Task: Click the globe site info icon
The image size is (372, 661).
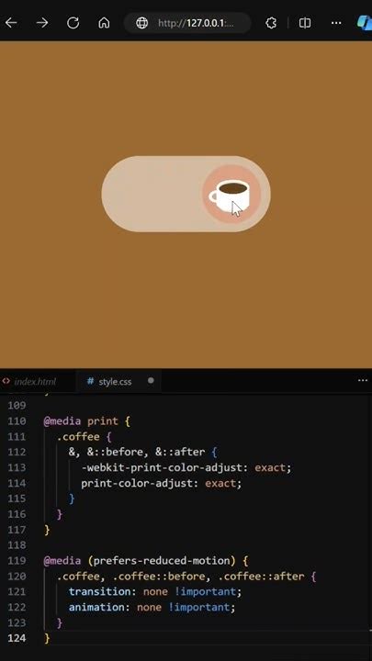Action: (142, 23)
